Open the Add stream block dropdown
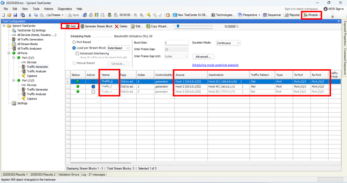 tap(78, 26)
